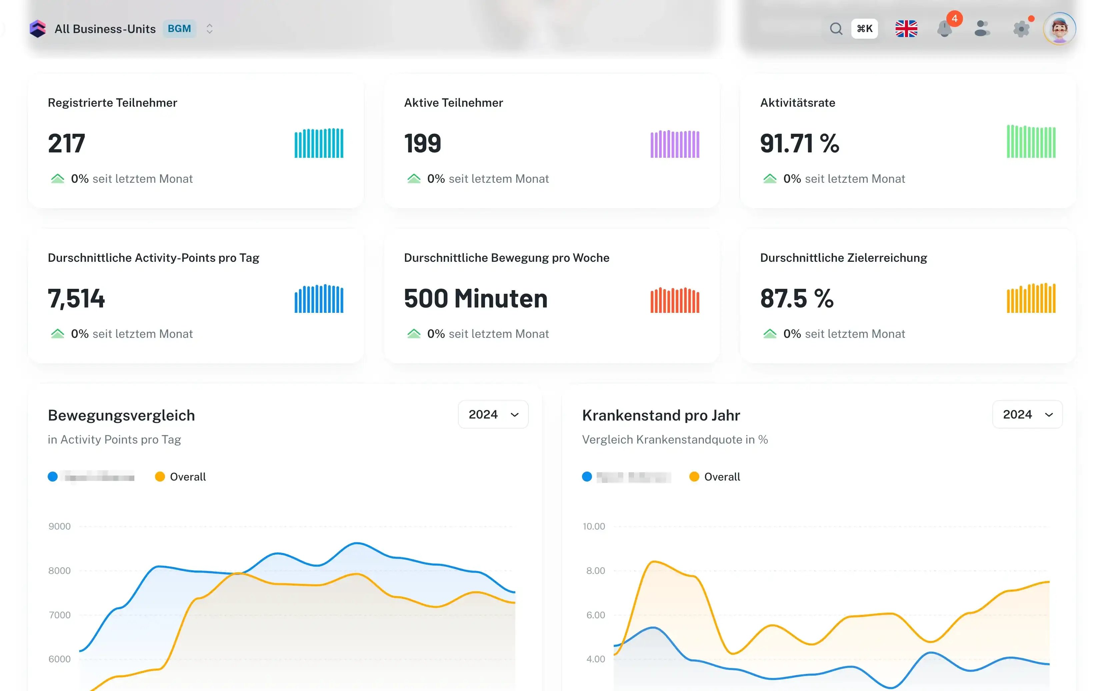Toggle blue series legend in Bewegungsvergleich
The height and width of the screenshot is (691, 1100).
click(x=91, y=477)
